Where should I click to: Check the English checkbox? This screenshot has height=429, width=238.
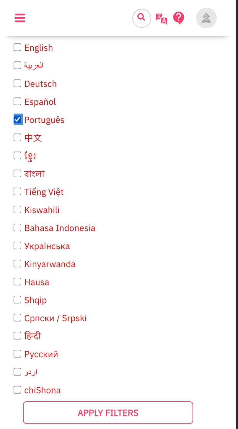(17, 47)
